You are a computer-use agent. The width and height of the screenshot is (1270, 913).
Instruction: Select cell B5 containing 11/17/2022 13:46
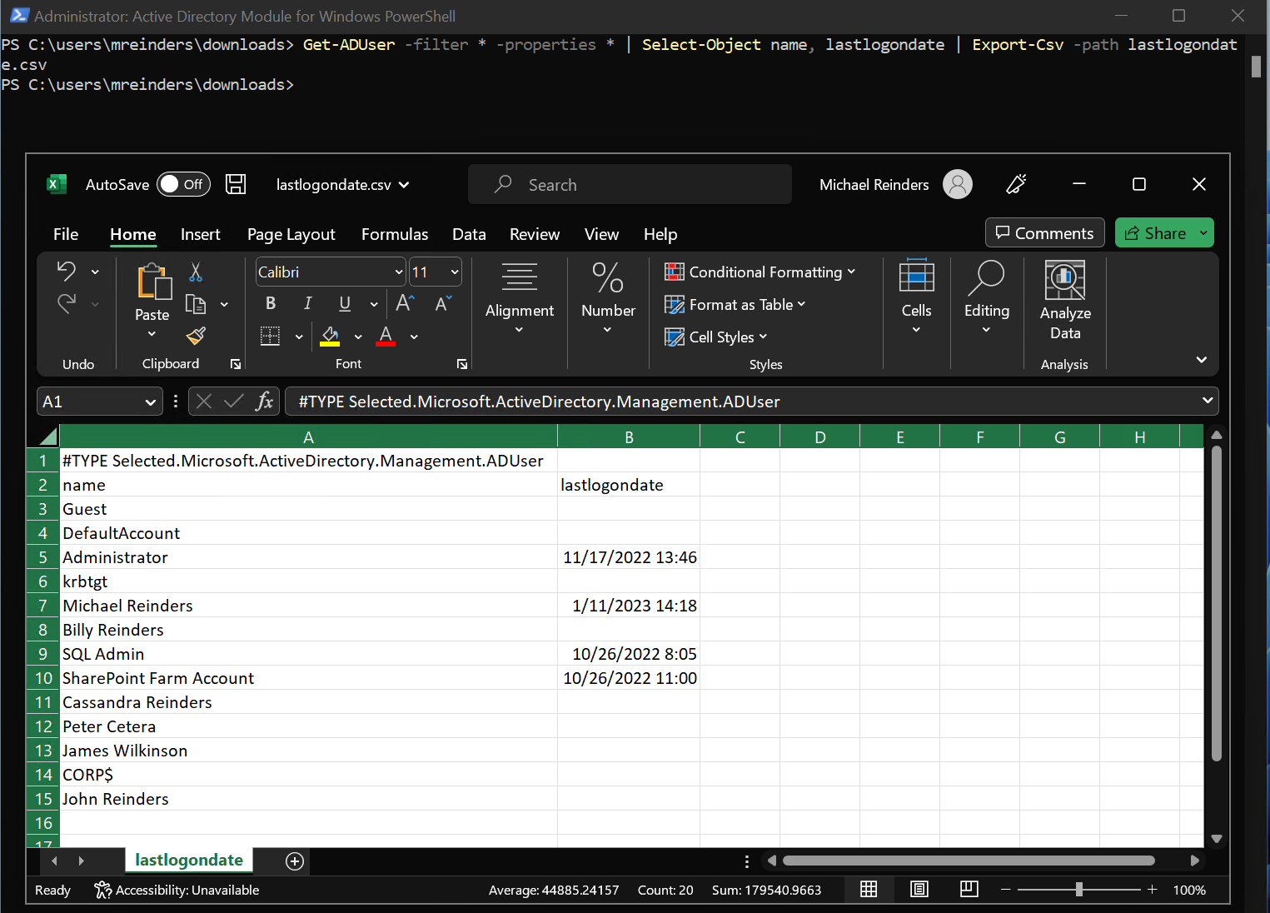point(629,556)
